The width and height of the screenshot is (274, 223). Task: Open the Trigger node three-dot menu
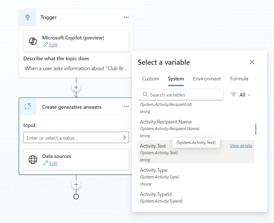coord(126,17)
